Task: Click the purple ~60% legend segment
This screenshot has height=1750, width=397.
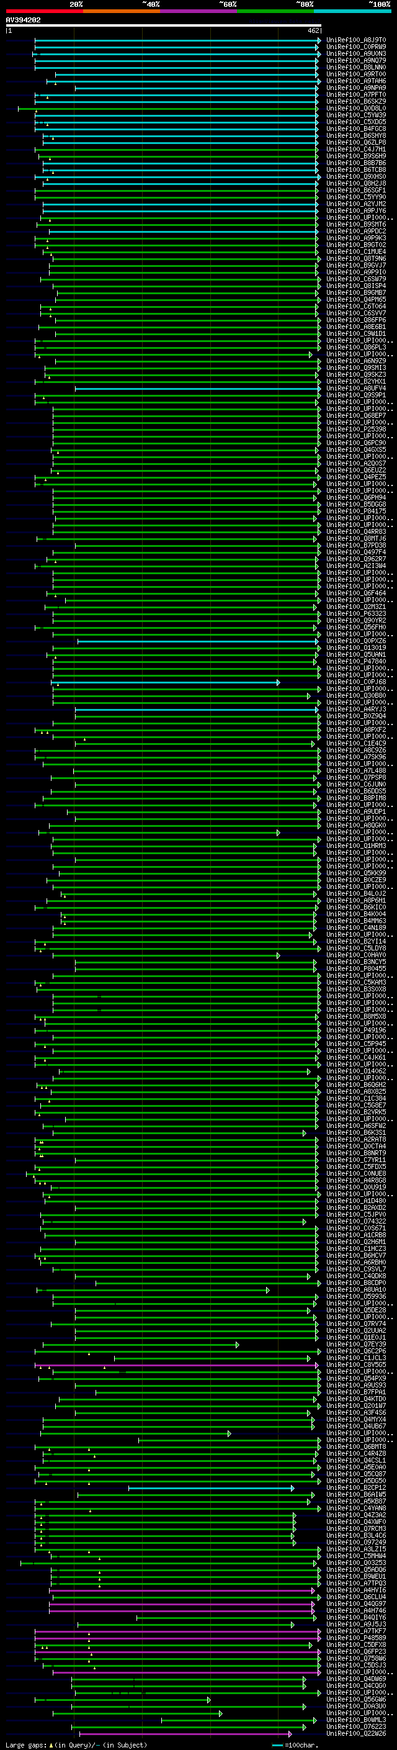Action: point(198,11)
